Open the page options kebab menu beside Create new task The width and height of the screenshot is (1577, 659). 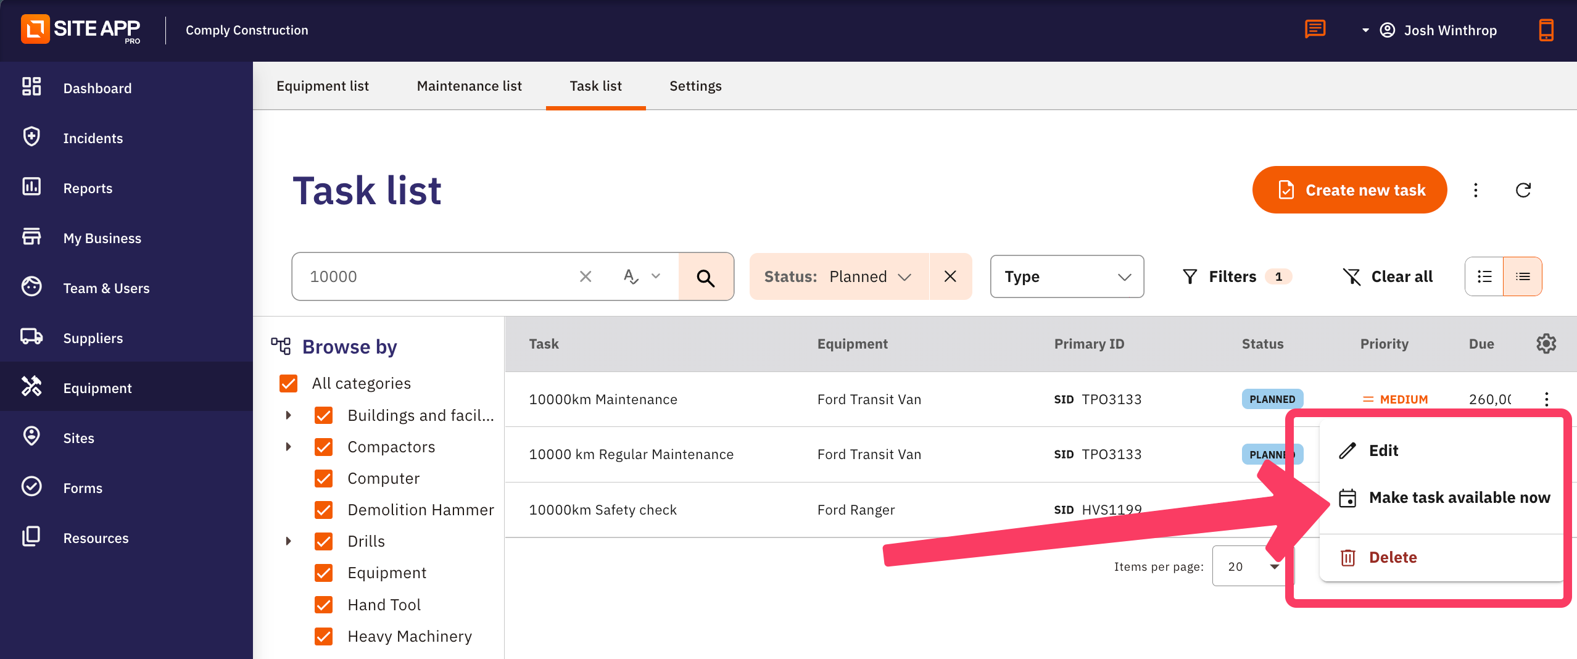(x=1475, y=190)
